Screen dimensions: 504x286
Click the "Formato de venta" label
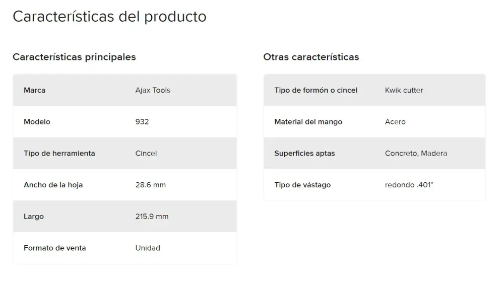(54, 248)
